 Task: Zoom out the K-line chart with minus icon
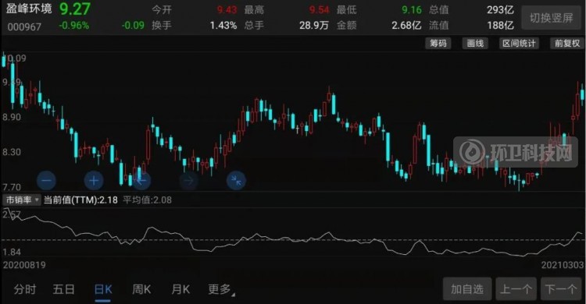point(46,181)
